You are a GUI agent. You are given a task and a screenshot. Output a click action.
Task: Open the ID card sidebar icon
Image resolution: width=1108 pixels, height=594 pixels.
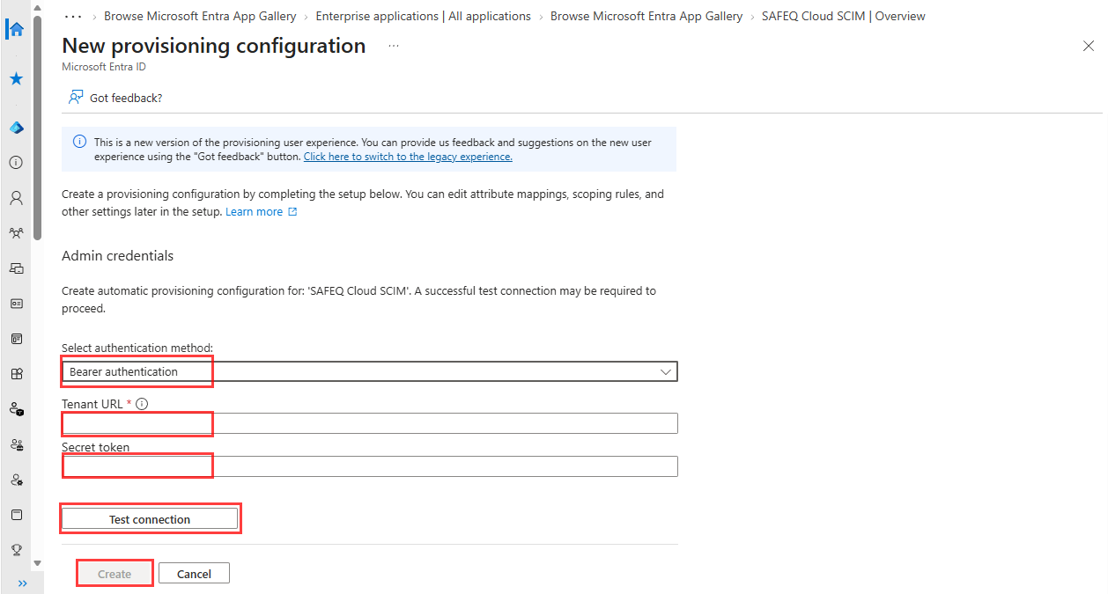[x=16, y=304]
